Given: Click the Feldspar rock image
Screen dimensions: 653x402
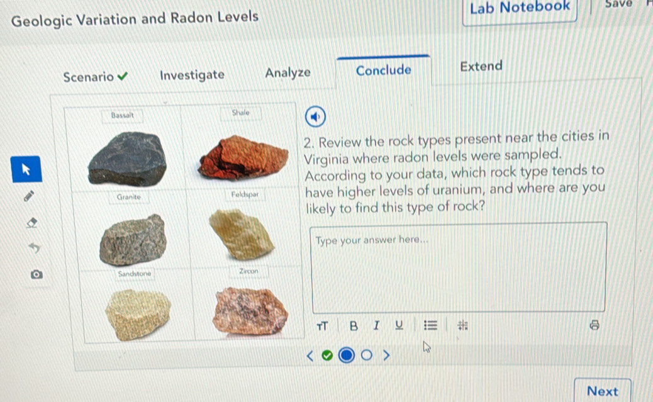Looking at the screenshot, I should tap(241, 233).
